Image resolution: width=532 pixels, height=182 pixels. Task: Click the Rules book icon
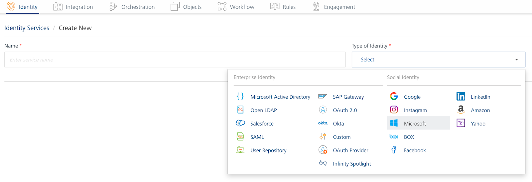point(275,6)
